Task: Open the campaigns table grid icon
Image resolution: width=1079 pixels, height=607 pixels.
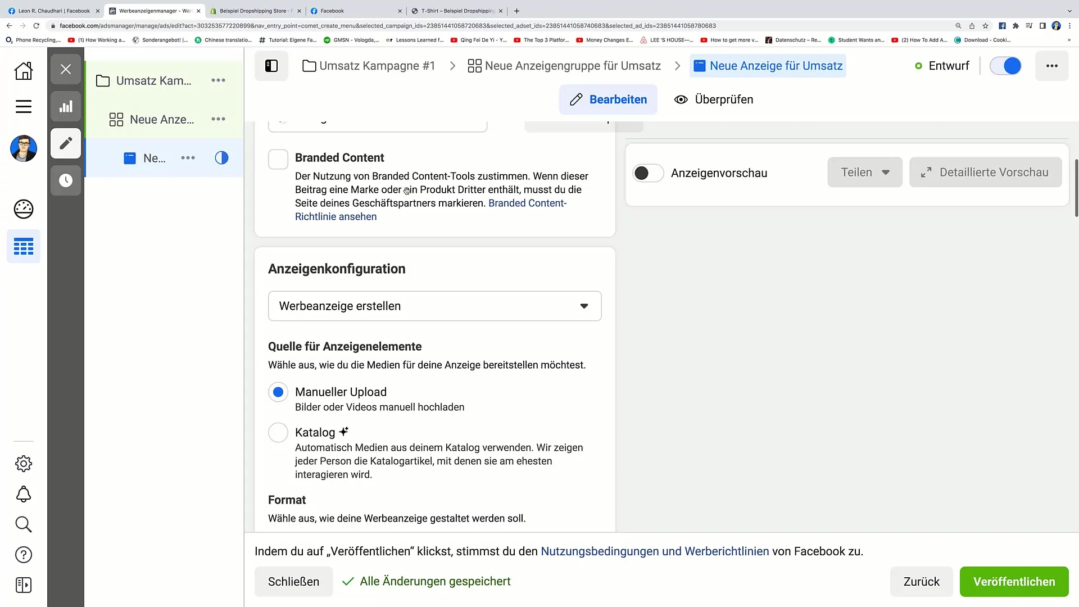Action: tap(24, 246)
